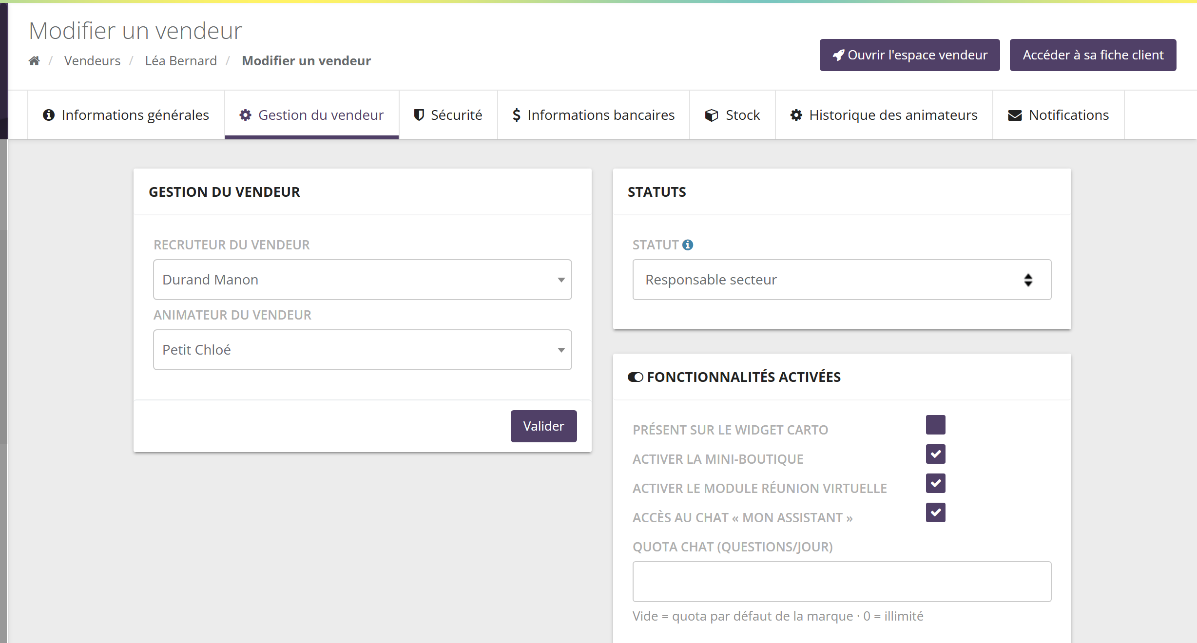Switch to the Sécurité tab
Screen dimensions: 1197x643
point(448,115)
